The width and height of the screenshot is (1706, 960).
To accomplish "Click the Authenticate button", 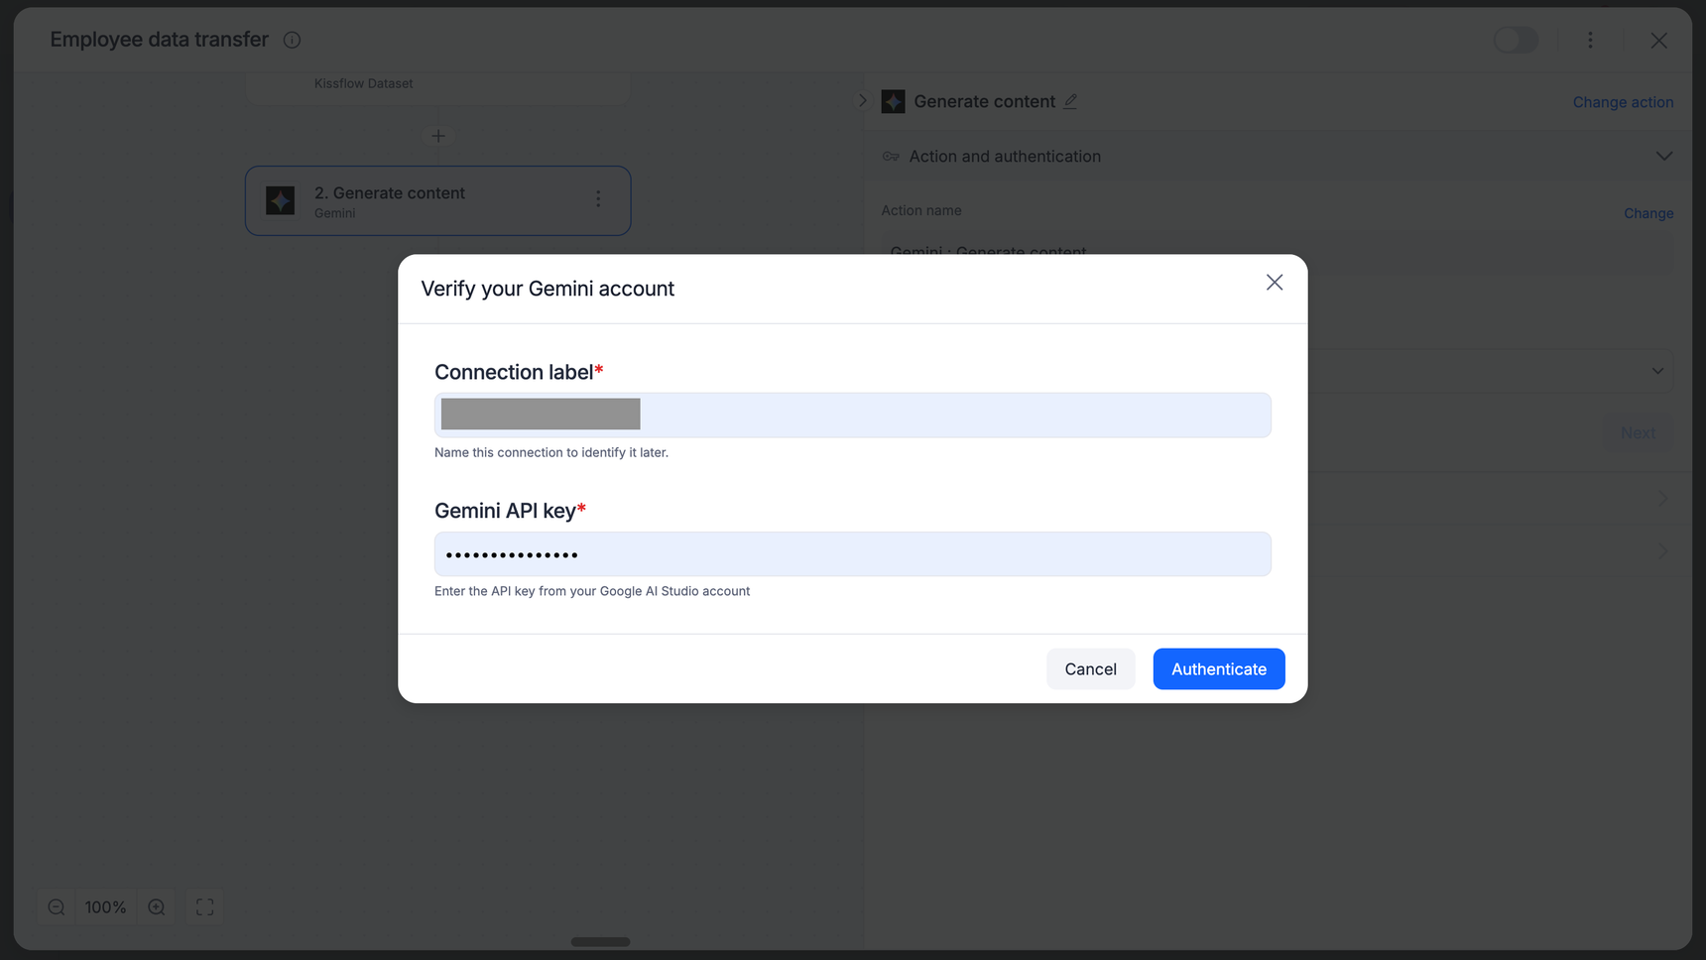I will pos(1219,669).
